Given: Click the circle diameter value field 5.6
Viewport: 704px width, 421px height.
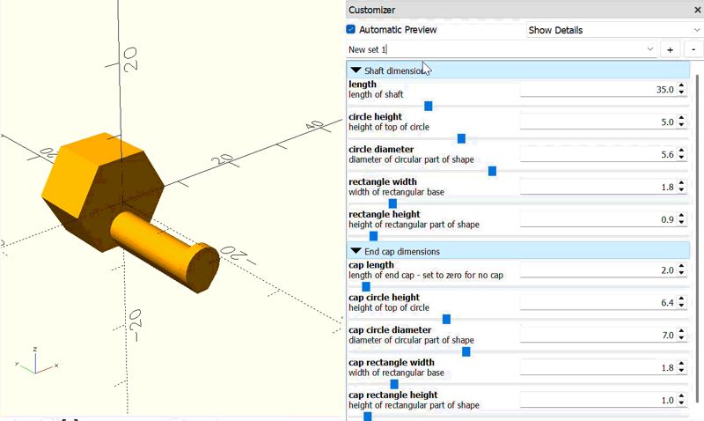Looking at the screenshot, I should [598, 154].
